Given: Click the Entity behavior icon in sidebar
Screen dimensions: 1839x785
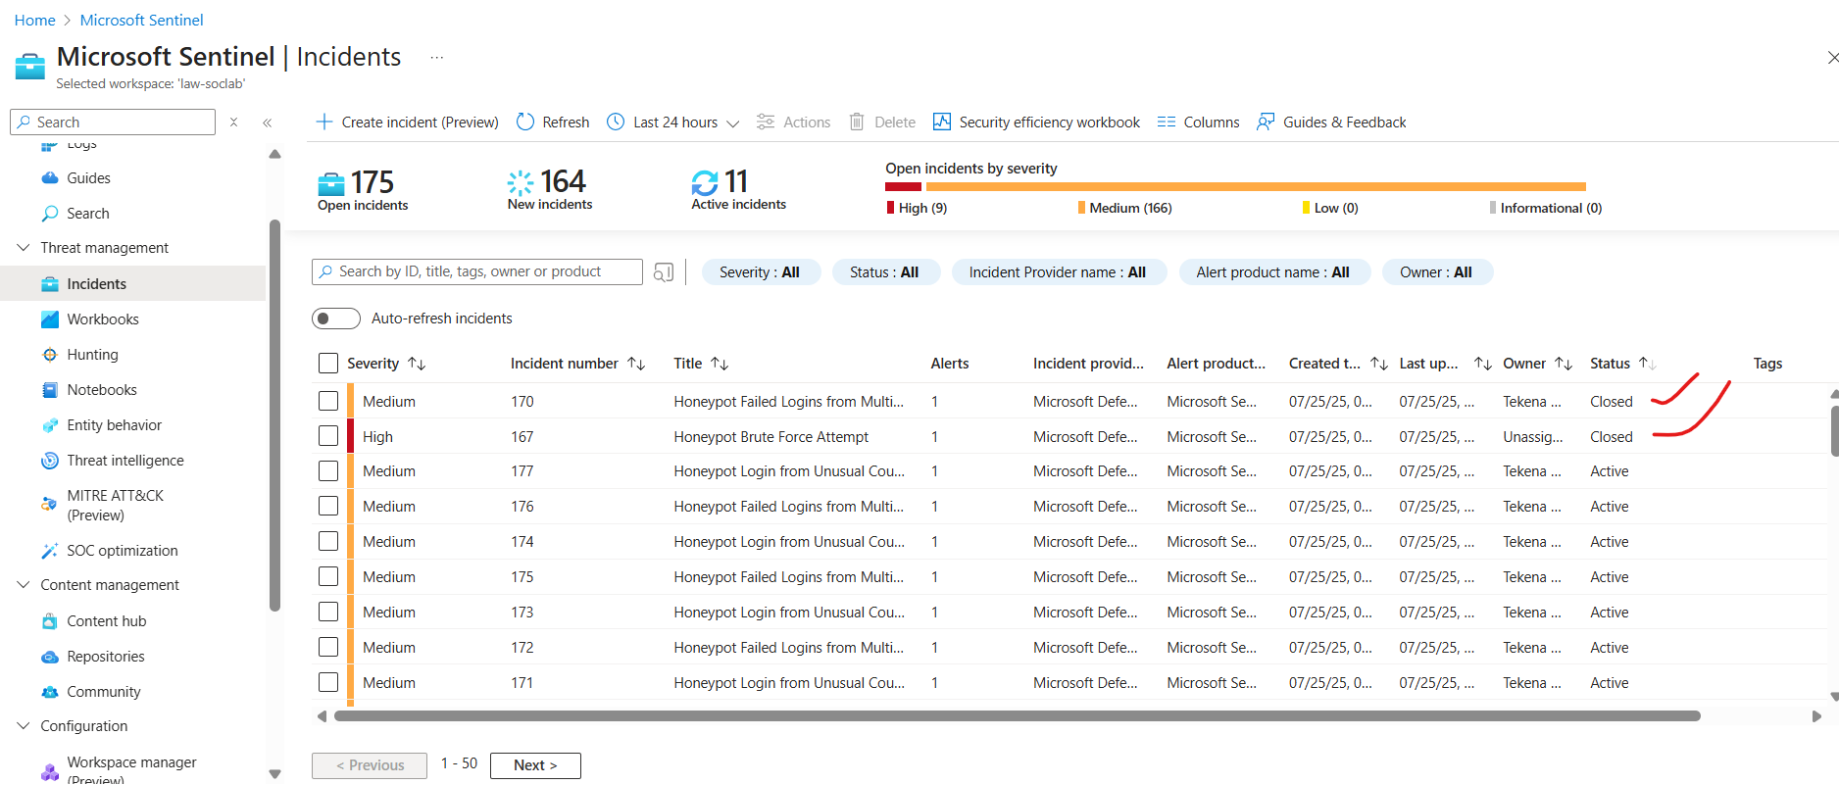Looking at the screenshot, I should pos(50,425).
